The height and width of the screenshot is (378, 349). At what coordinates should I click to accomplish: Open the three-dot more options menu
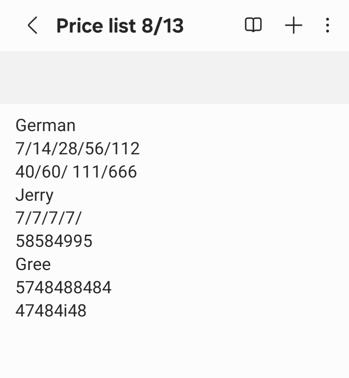(x=327, y=25)
